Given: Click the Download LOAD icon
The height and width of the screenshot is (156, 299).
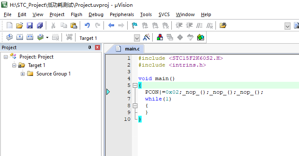Looking at the screenshot, I should coord(69,37).
